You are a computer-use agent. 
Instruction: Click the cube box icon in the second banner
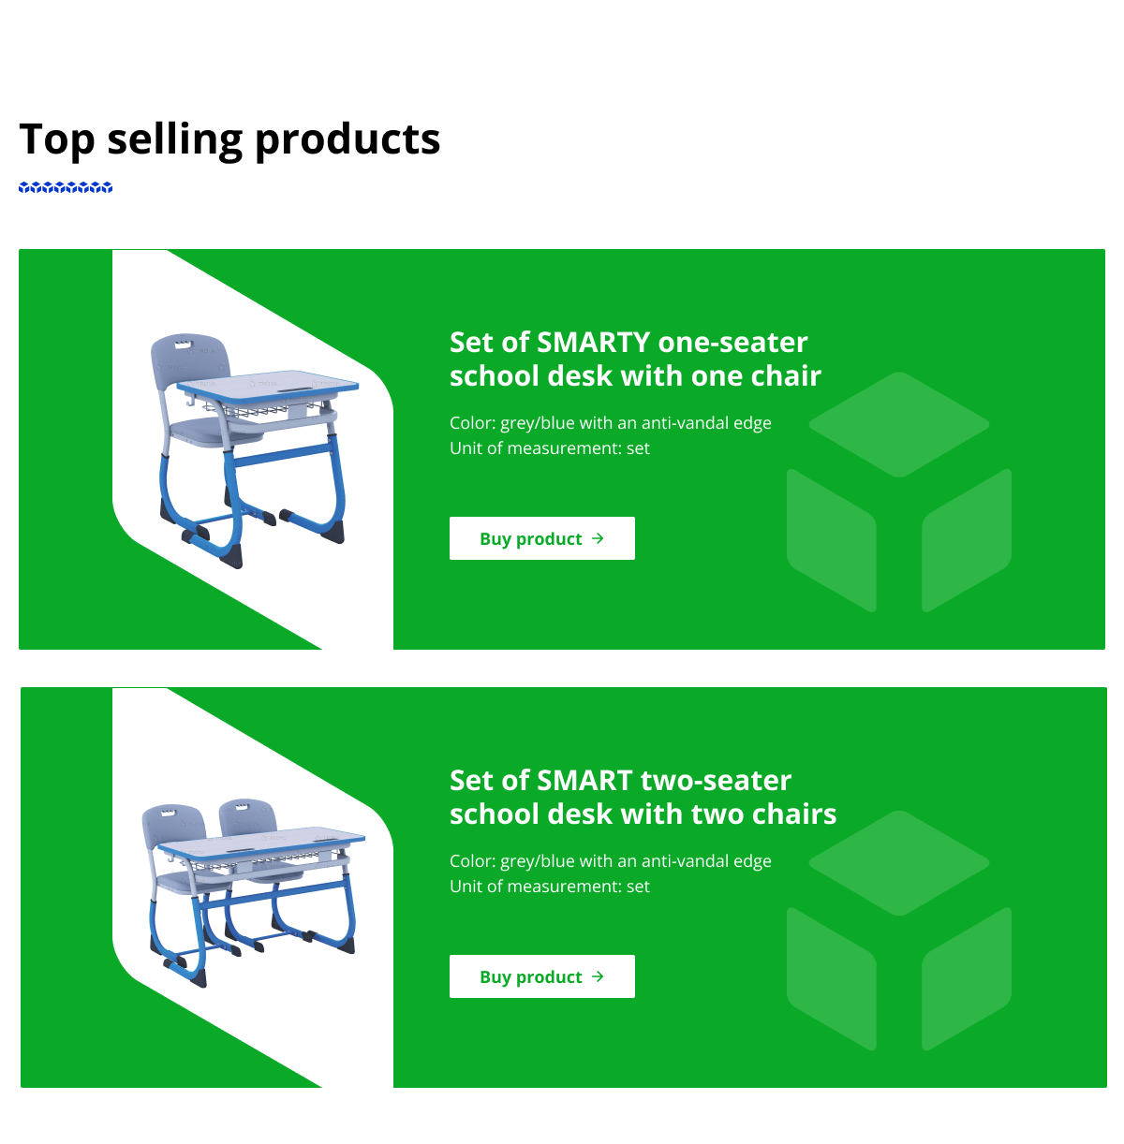[899, 931]
